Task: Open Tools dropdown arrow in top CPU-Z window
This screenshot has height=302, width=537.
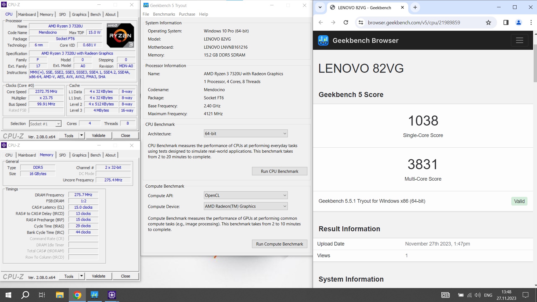Action: 82,136
